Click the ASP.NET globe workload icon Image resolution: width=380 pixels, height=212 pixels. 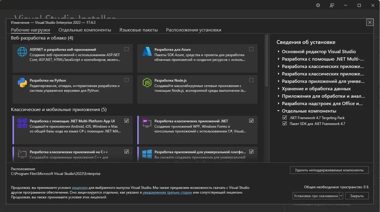pos(22,52)
